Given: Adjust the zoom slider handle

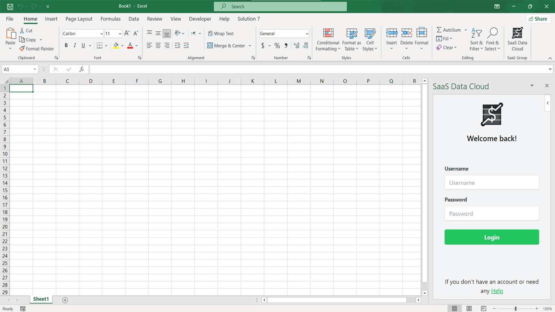Looking at the screenshot, I should point(516,309).
